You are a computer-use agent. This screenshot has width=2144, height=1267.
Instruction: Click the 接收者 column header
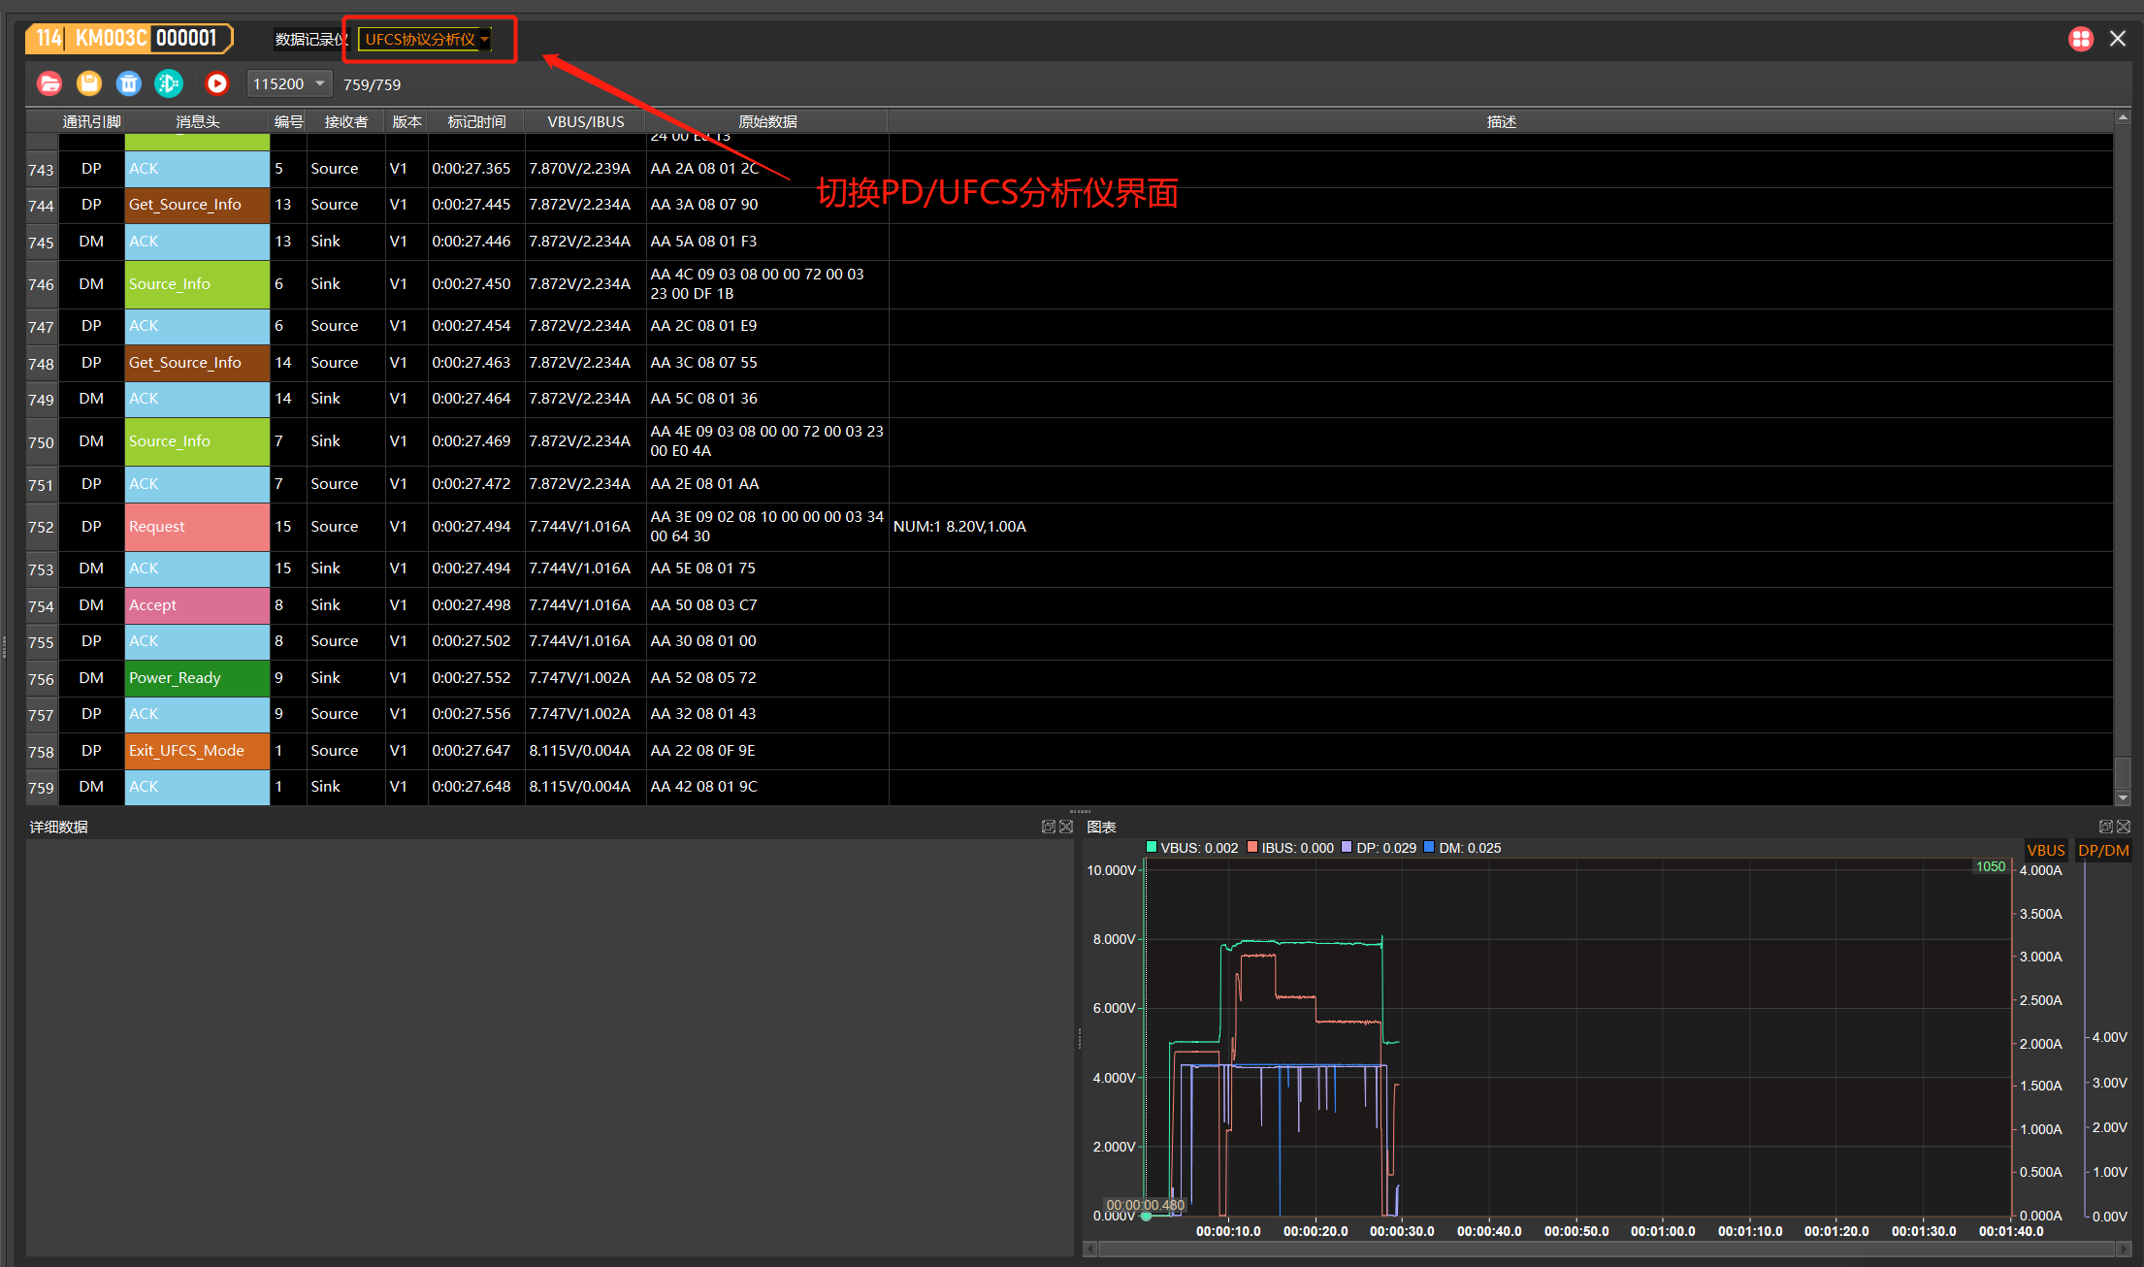click(x=346, y=122)
